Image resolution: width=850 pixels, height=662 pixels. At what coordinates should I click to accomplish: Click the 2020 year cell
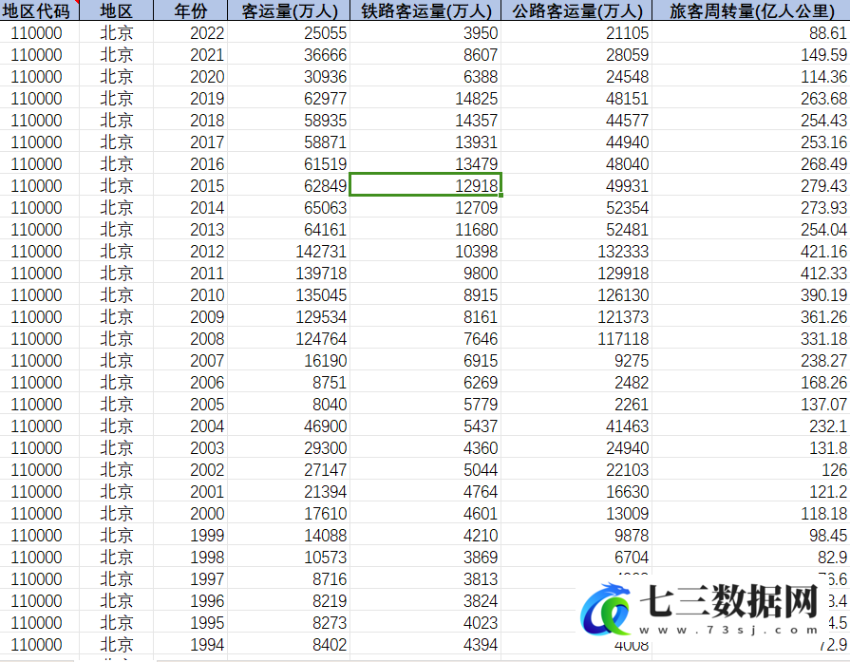tap(190, 76)
